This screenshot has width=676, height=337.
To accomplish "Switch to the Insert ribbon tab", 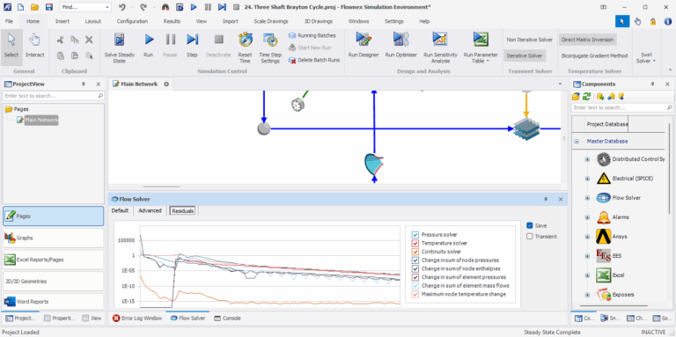I will 62,21.
